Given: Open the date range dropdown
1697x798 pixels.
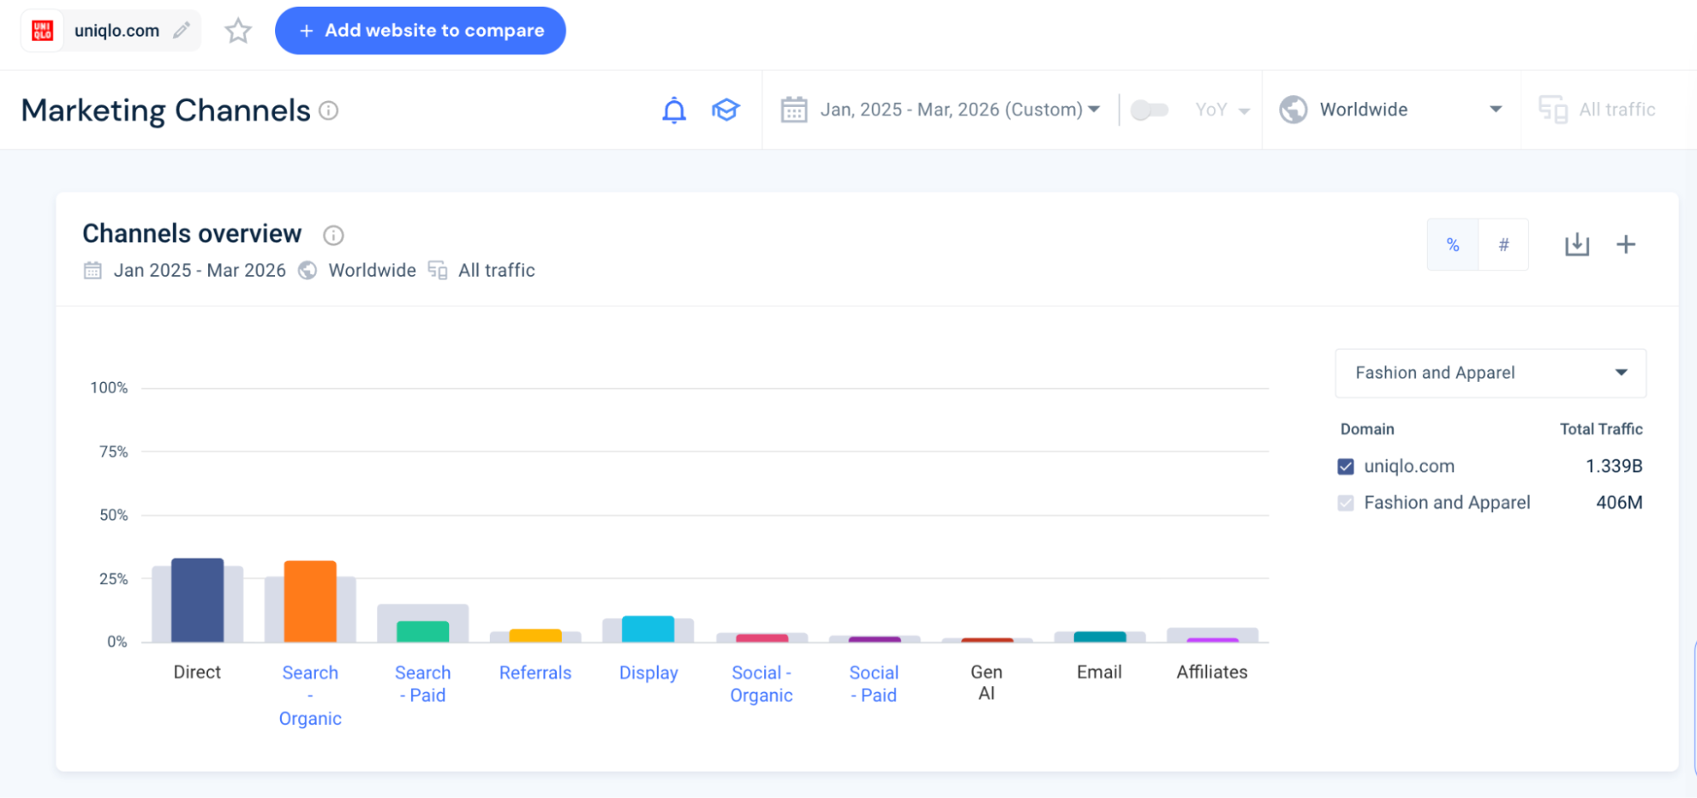Looking at the screenshot, I should pyautogui.click(x=960, y=110).
